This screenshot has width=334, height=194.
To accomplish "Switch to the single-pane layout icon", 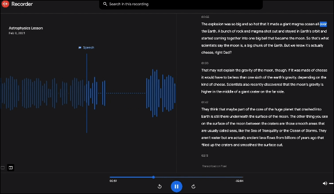I will click(x=3, y=168).
